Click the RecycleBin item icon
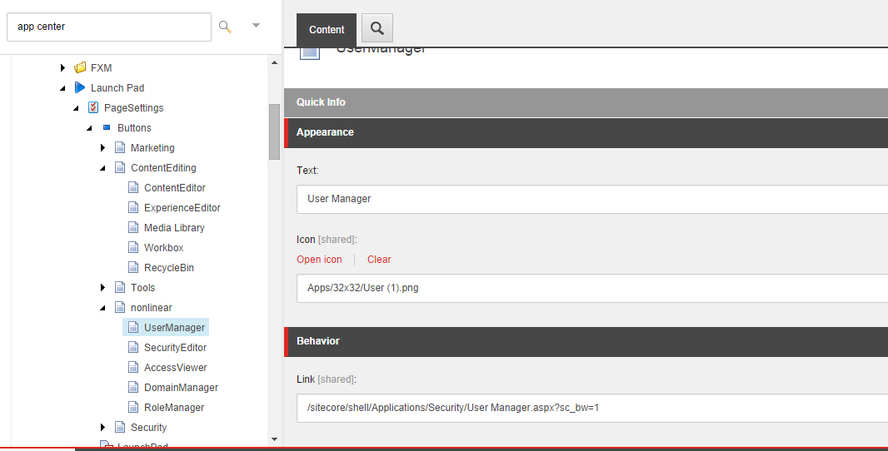Image resolution: width=888 pixels, height=451 pixels. point(133,267)
